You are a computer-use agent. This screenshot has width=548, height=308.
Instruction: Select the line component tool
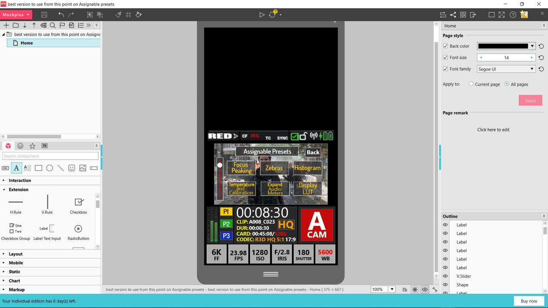61,168
